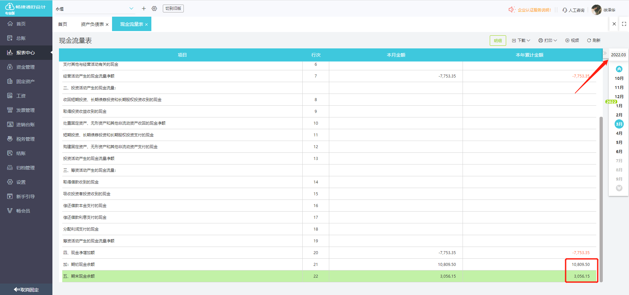The width and height of the screenshot is (629, 295).
Task: Open 总账 in the sidebar menu
Action: point(21,38)
